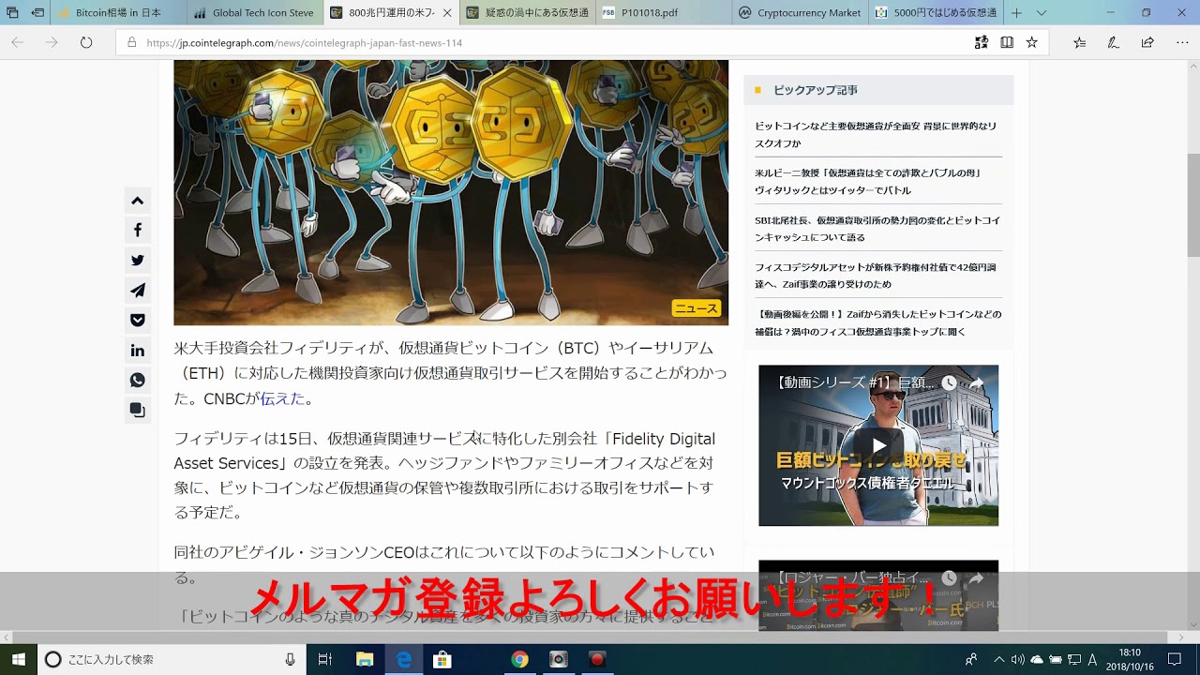
Task: Refresh the page in the browser toolbar
Action: pos(86,42)
